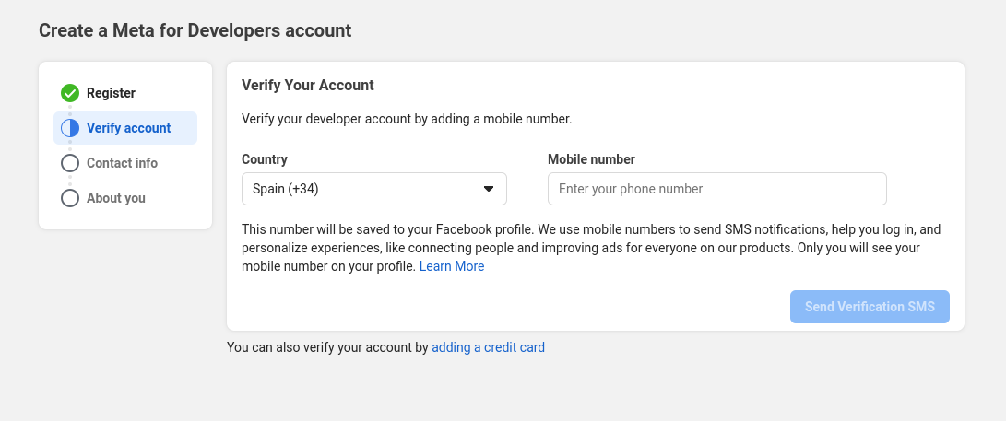
Task: Click the green Register checkmark icon
Action: point(70,93)
